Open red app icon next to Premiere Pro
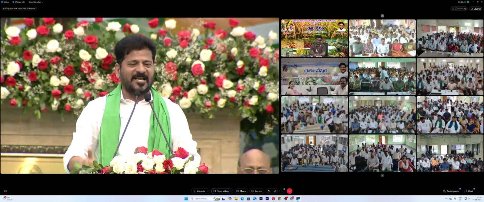 tap(273, 199)
